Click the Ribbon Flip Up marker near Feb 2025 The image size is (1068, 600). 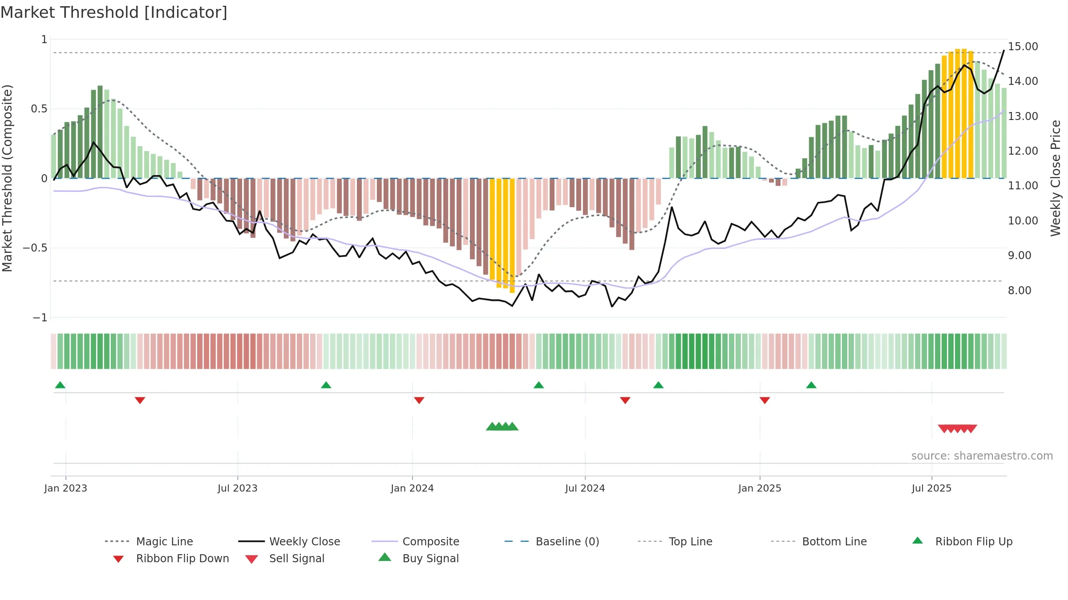(x=811, y=385)
